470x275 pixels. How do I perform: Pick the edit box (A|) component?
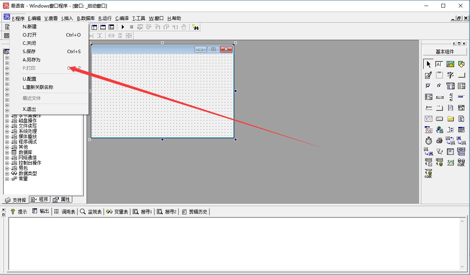click(439, 64)
